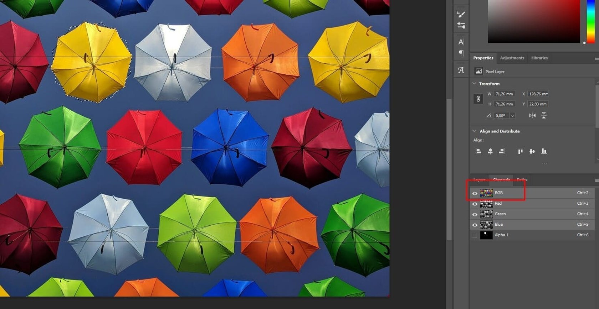Click the hue spectrum strip

pyautogui.click(x=591, y=21)
